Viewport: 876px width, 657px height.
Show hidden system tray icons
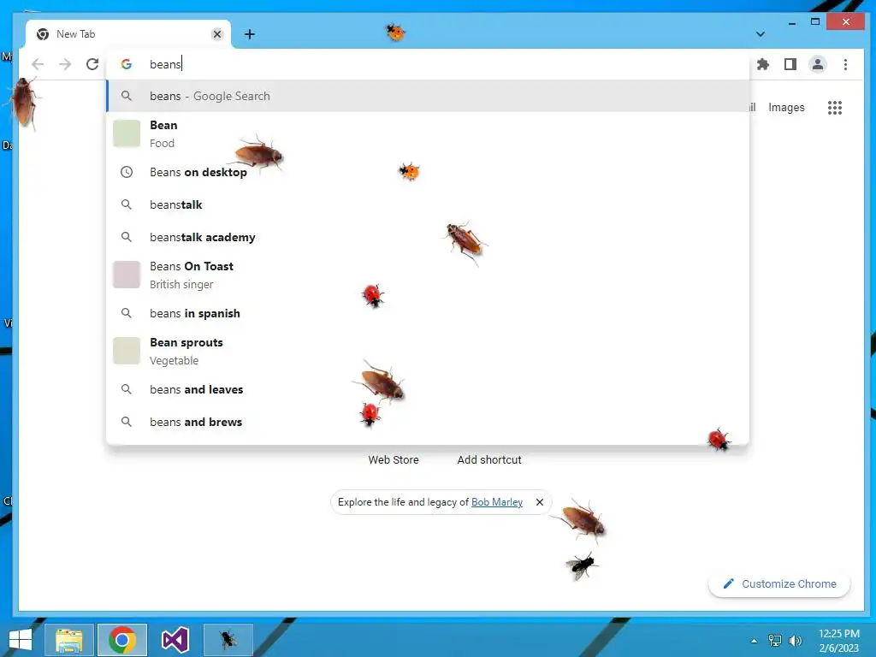755,641
